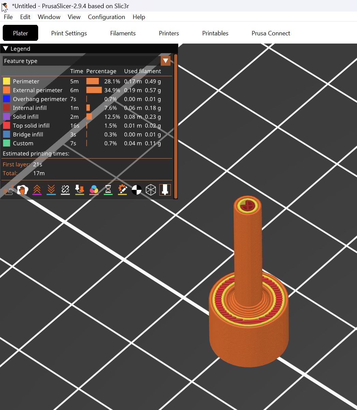Toggle Travel moves visibility icon

pyautogui.click(x=8, y=190)
